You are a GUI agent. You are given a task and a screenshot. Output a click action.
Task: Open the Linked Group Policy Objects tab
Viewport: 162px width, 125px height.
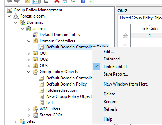[141, 18]
